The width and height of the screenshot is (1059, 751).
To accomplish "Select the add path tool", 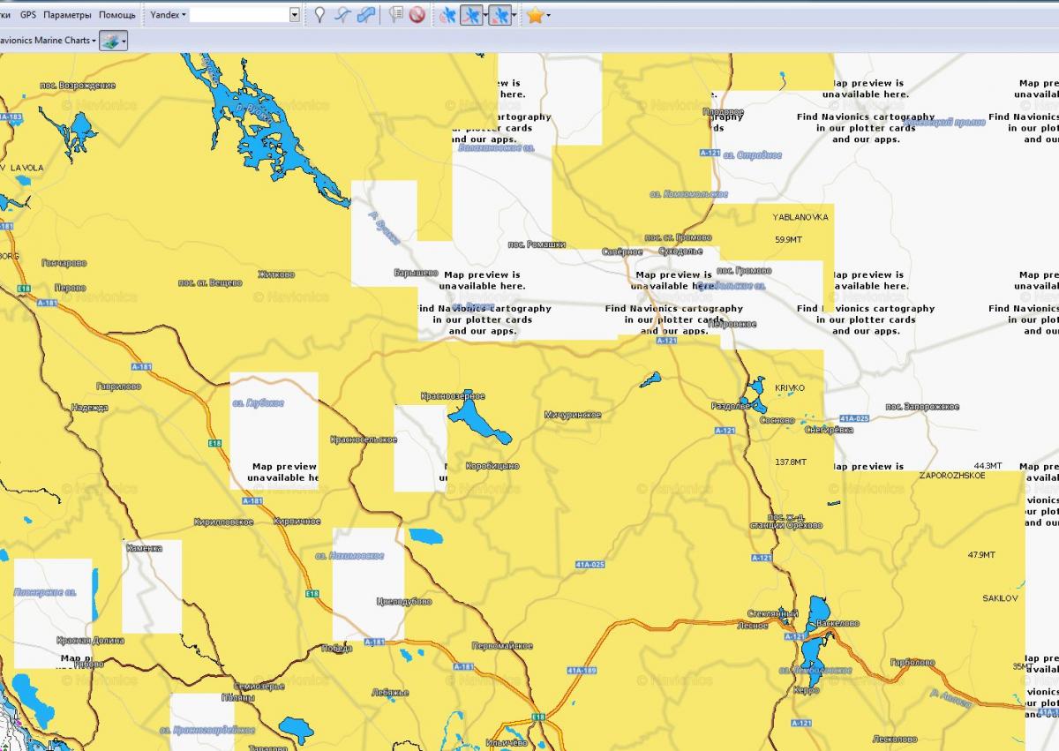I will point(342,15).
